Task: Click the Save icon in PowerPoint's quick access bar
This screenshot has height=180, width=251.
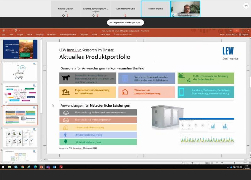Action: coord(3,30)
